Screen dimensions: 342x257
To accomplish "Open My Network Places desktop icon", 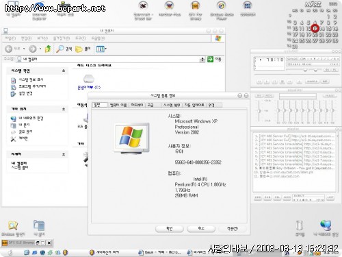I will tap(326, 228).
